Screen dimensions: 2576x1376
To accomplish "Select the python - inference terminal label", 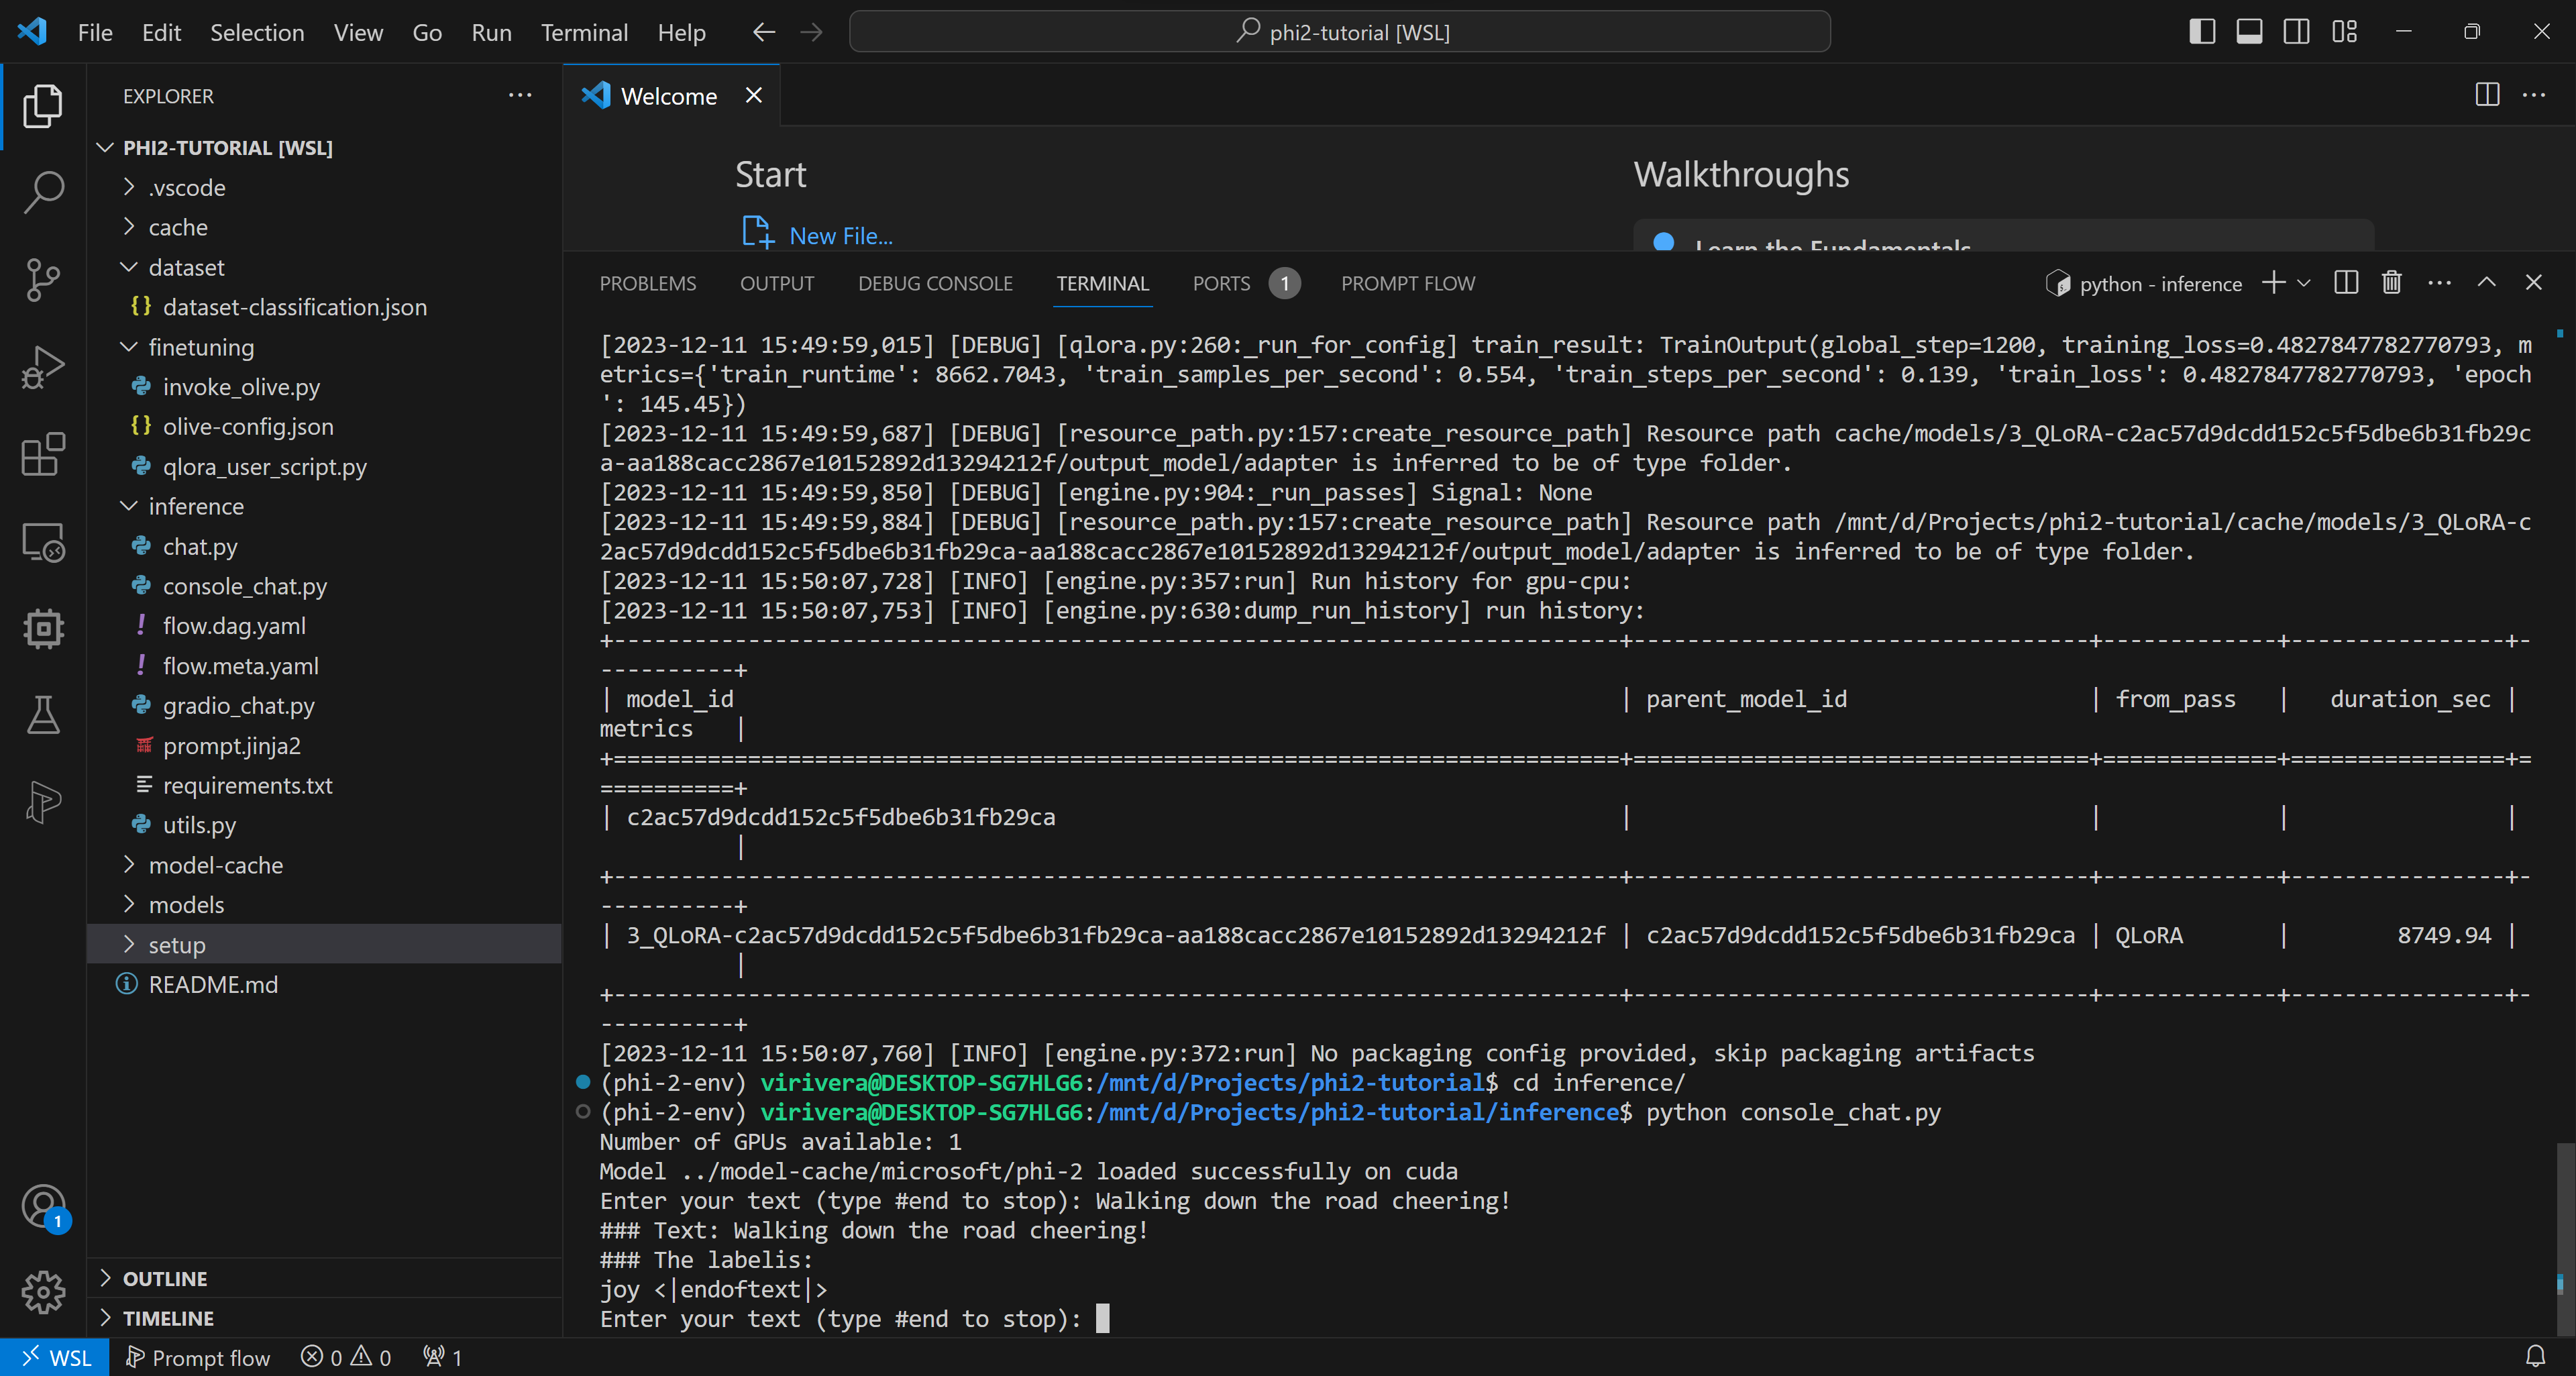I will pyautogui.click(x=2144, y=284).
